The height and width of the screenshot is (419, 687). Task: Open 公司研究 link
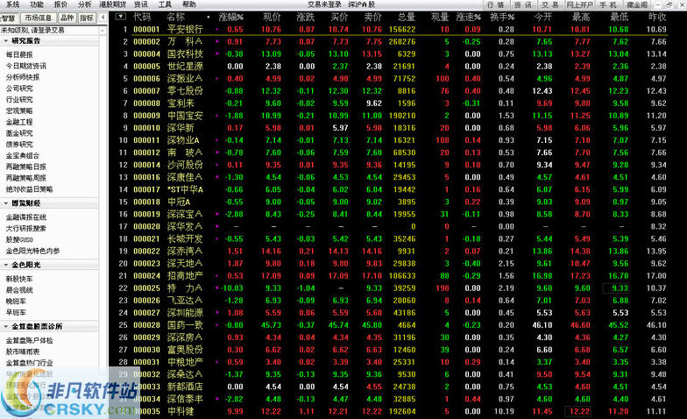19,89
